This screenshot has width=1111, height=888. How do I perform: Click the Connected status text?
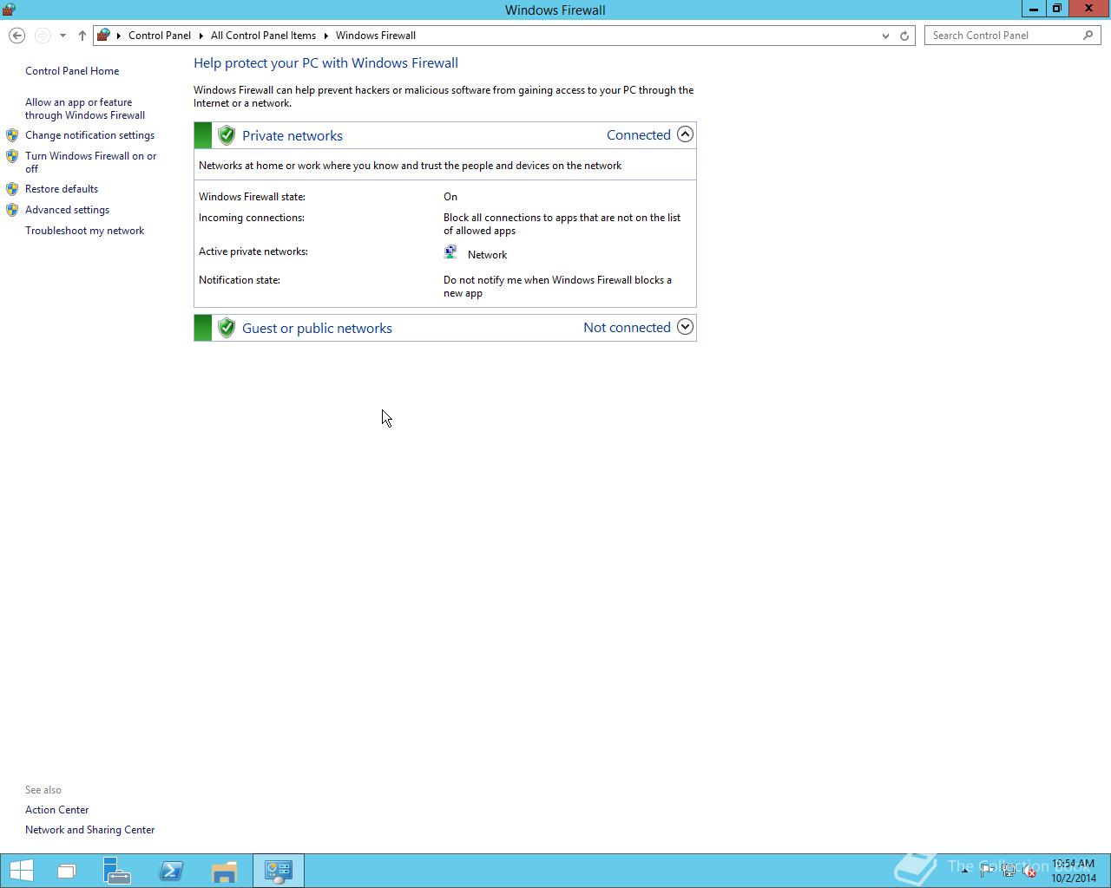[639, 134]
